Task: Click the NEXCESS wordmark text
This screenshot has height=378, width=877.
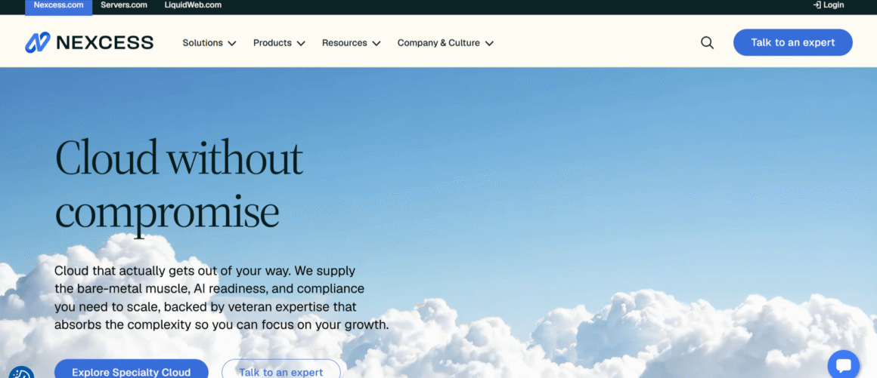Action: coord(104,43)
